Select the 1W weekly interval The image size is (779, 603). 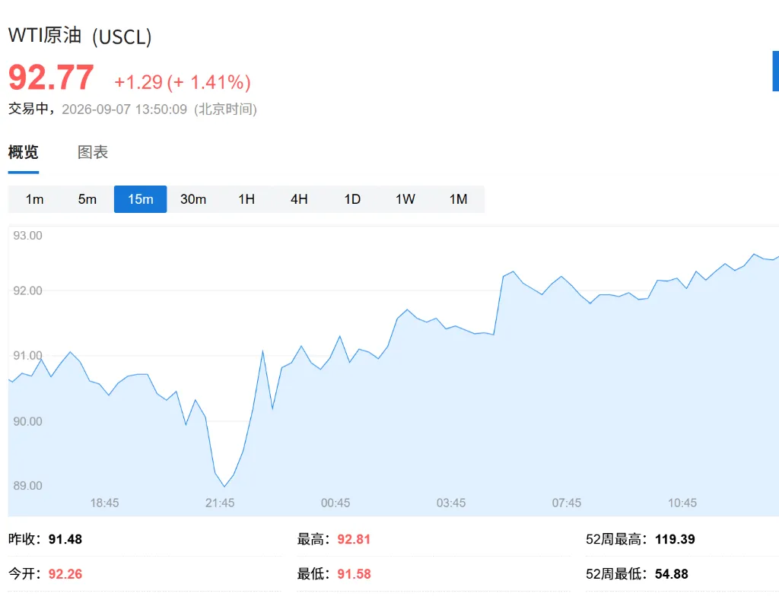click(x=405, y=199)
